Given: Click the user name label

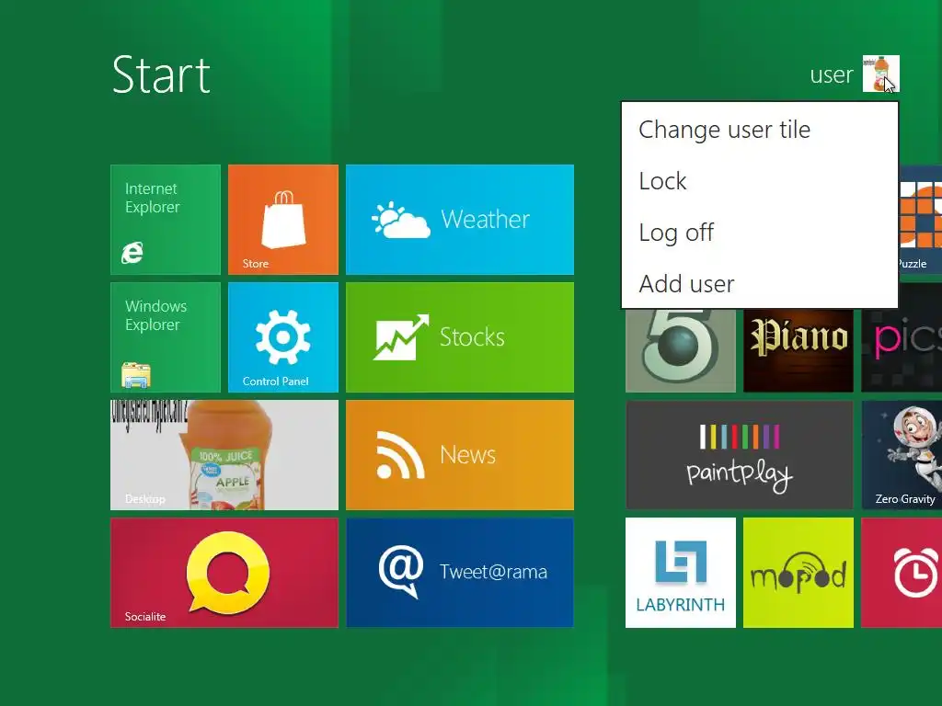Looking at the screenshot, I should [x=832, y=74].
